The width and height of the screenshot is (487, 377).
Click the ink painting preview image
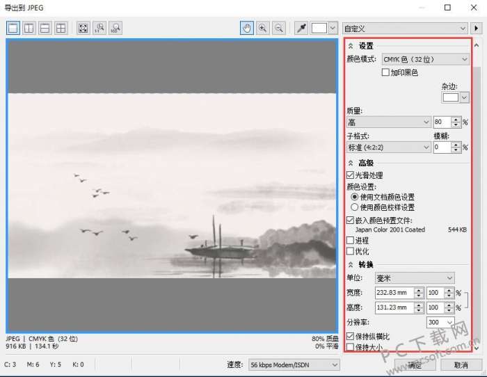(x=172, y=186)
